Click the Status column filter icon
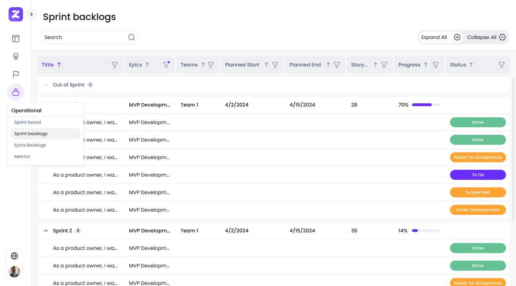The width and height of the screenshot is (516, 286). tap(501, 65)
